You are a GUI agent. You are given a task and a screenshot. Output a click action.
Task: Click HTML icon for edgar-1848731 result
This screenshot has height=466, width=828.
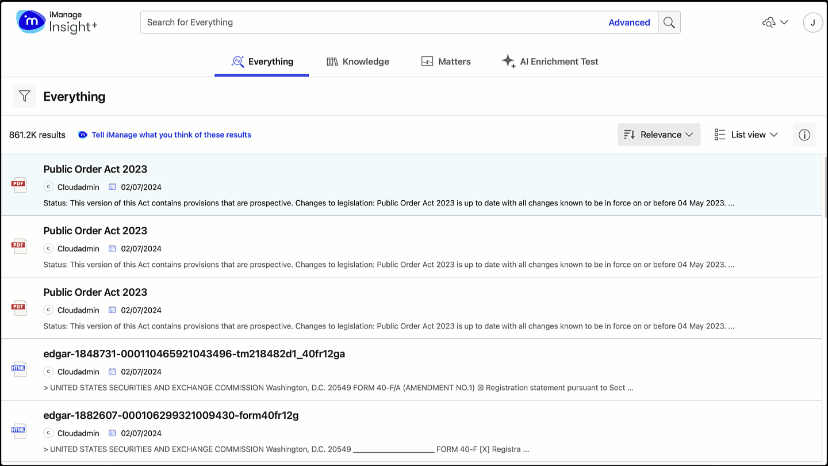click(x=19, y=369)
